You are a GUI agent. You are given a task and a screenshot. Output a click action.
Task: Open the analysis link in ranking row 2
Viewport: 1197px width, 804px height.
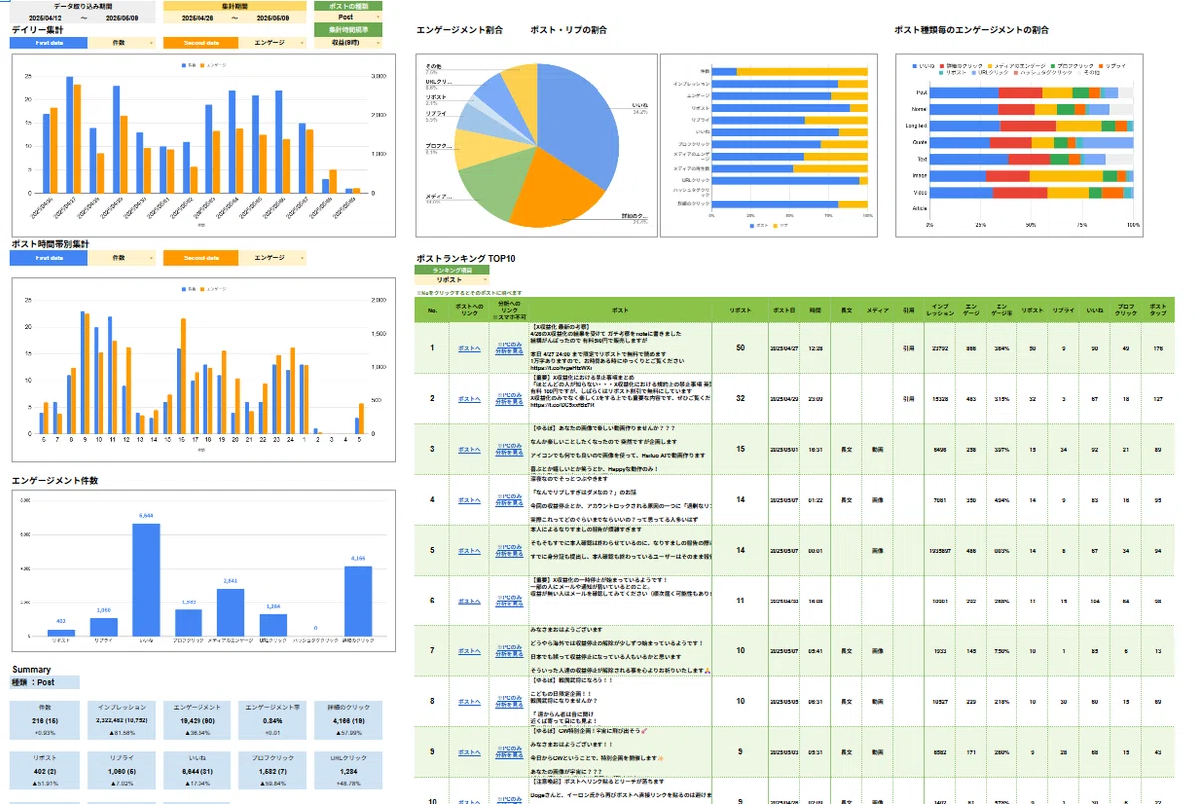click(510, 398)
